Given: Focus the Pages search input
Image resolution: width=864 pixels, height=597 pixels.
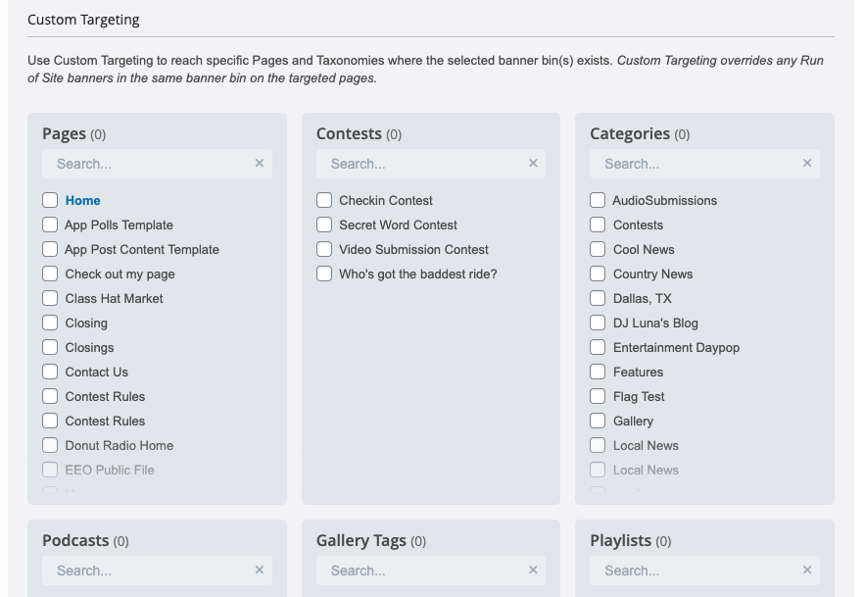Looking at the screenshot, I should 149,164.
